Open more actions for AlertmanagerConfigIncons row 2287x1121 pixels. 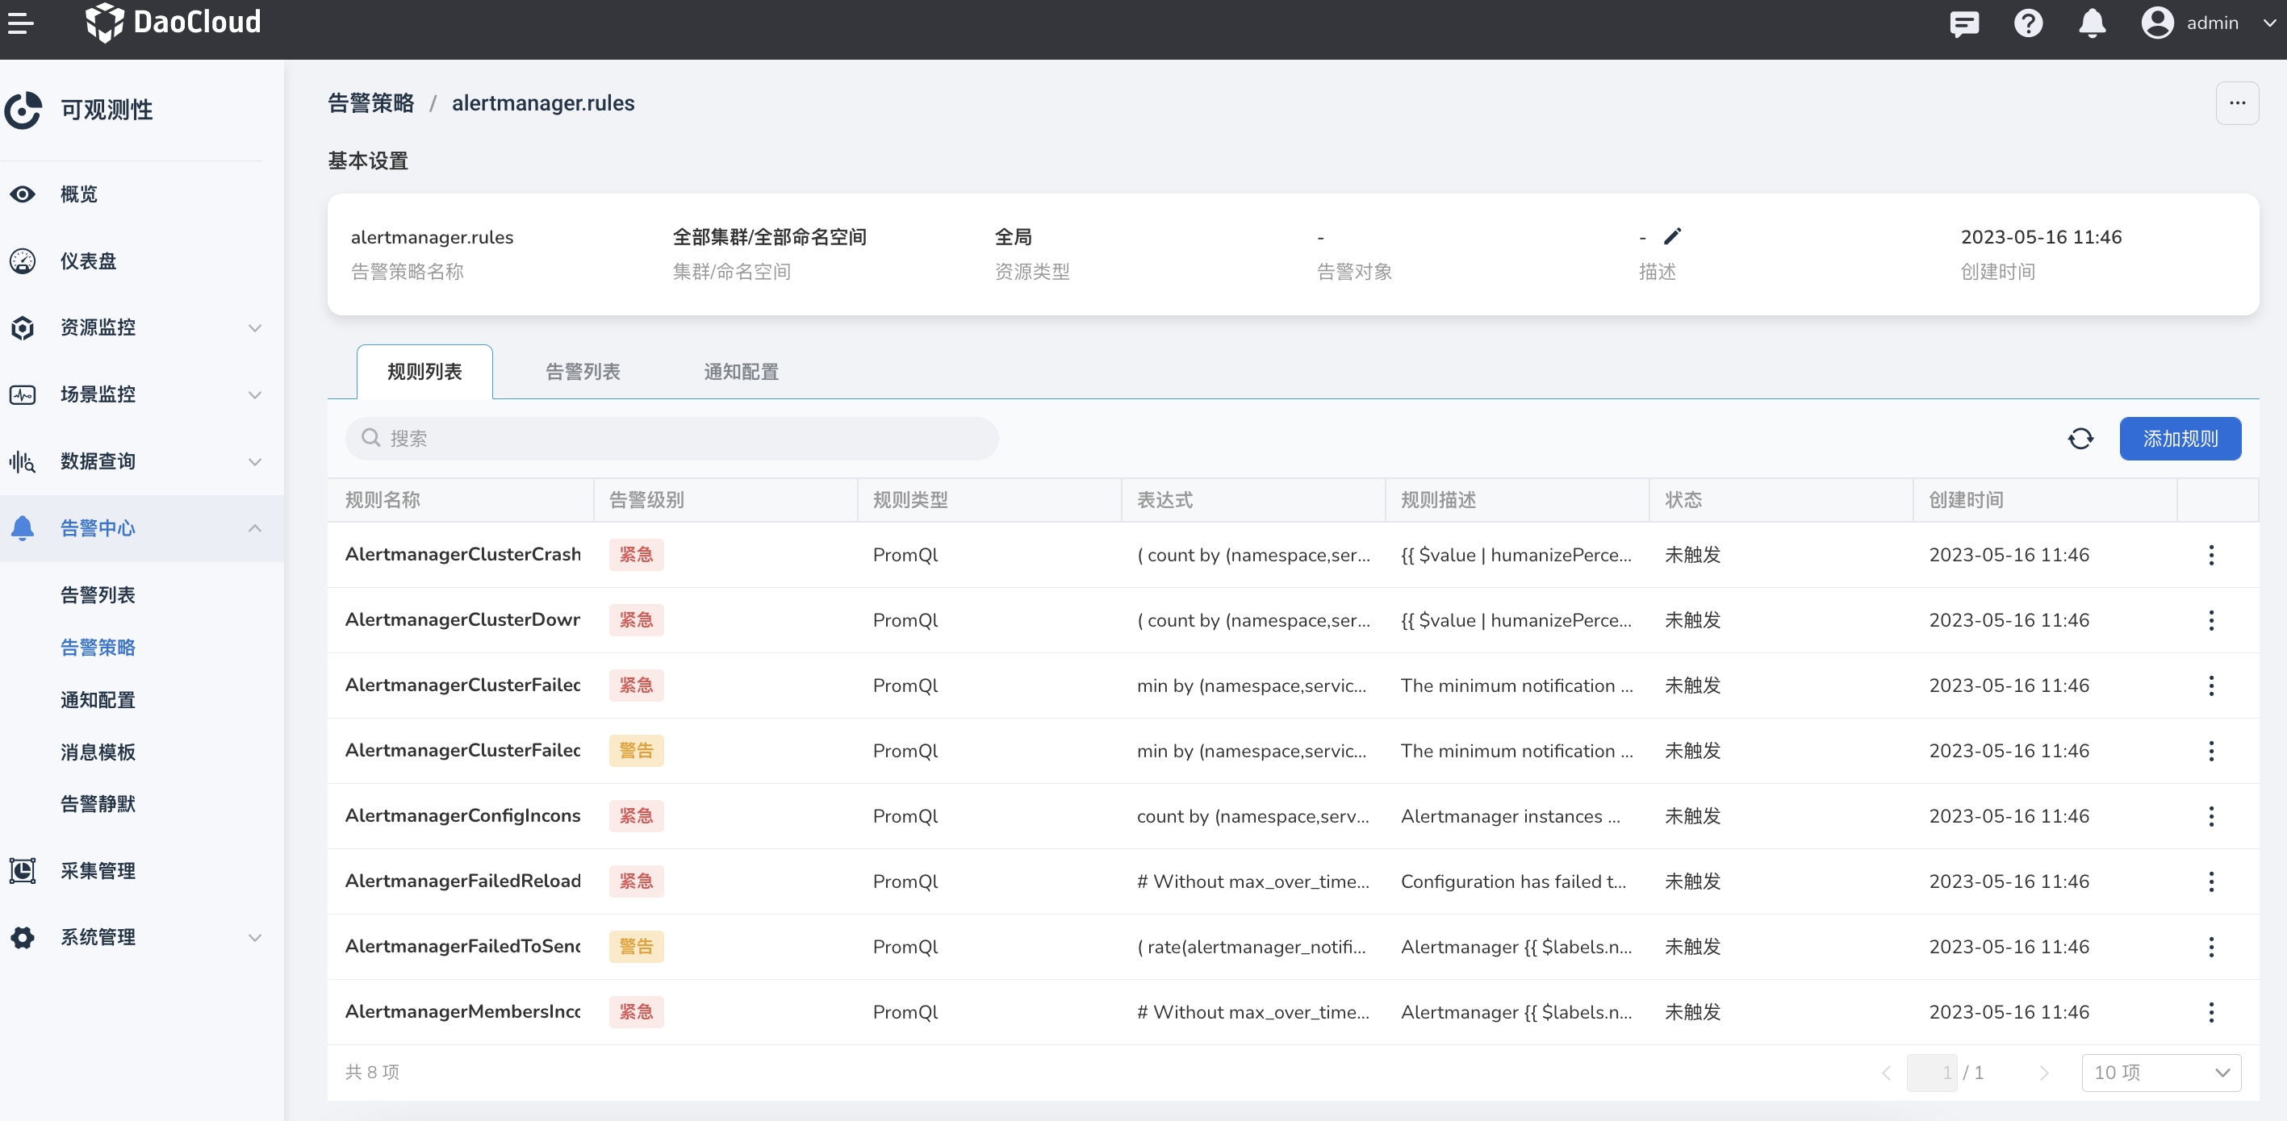pos(2210,817)
